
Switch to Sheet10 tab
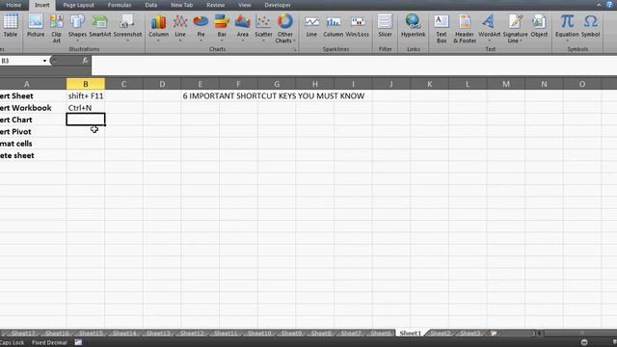coord(259,334)
